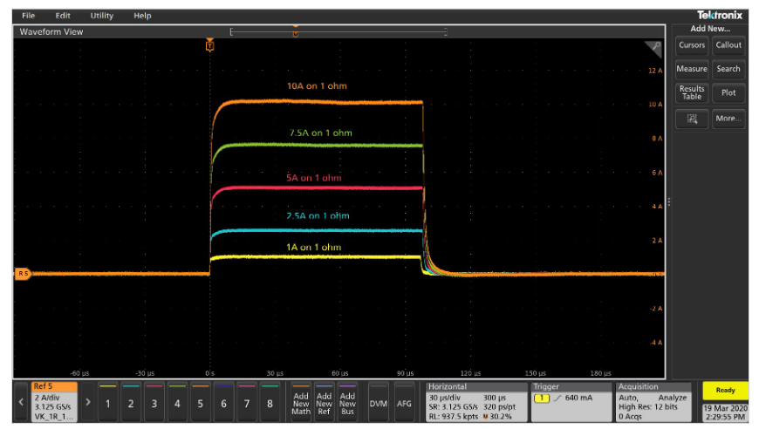Click the Measure button

pos(692,69)
